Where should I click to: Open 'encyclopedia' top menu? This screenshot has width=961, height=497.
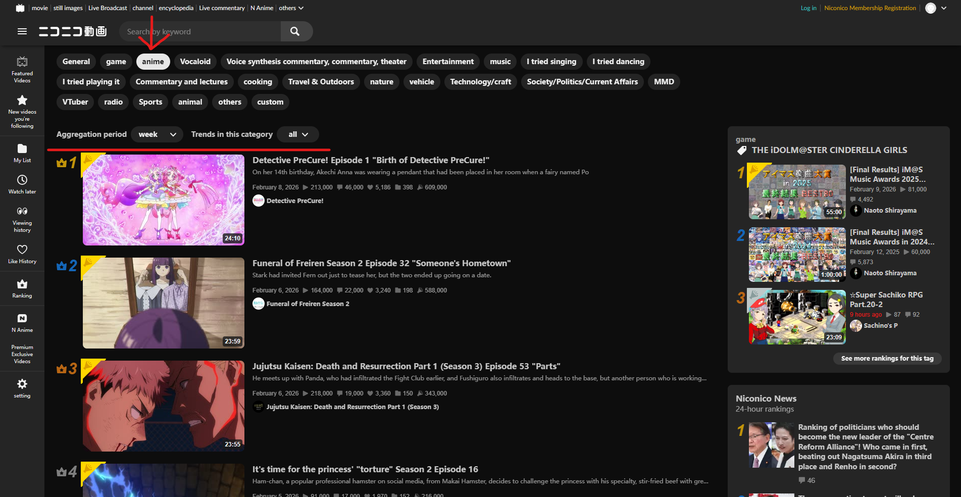tap(176, 8)
